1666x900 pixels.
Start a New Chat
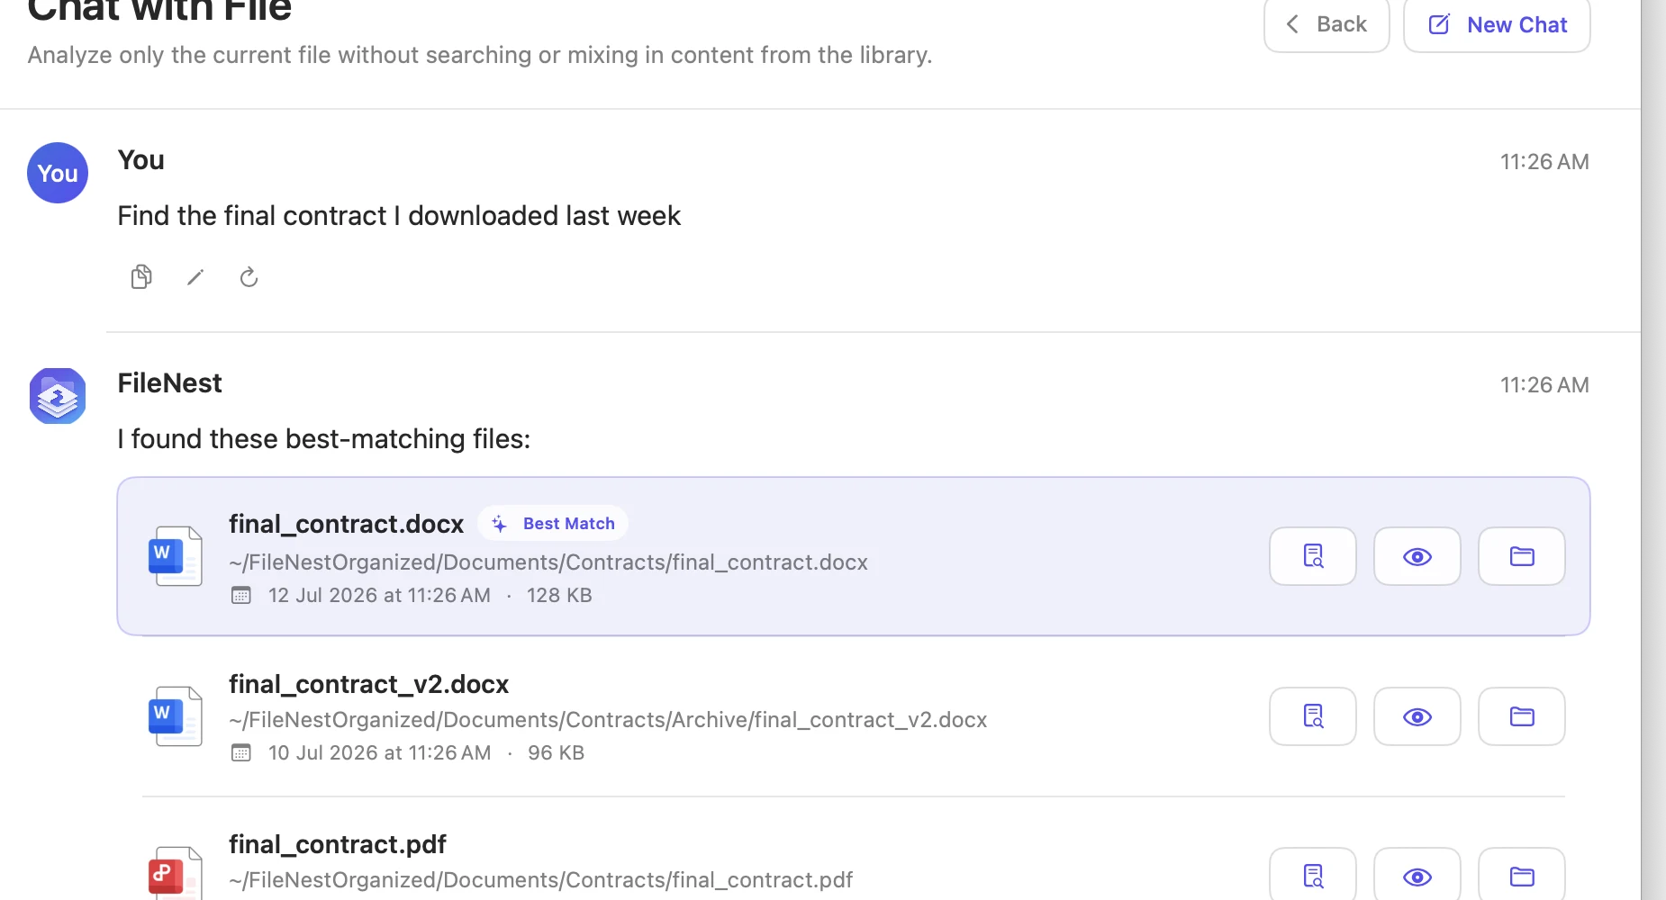pos(1497,24)
